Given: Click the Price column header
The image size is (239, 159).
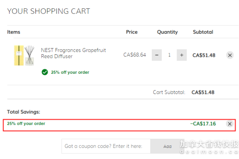Looking at the screenshot, I should pos(132,32).
